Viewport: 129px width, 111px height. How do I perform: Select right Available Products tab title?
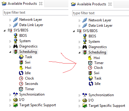point(92,4)
